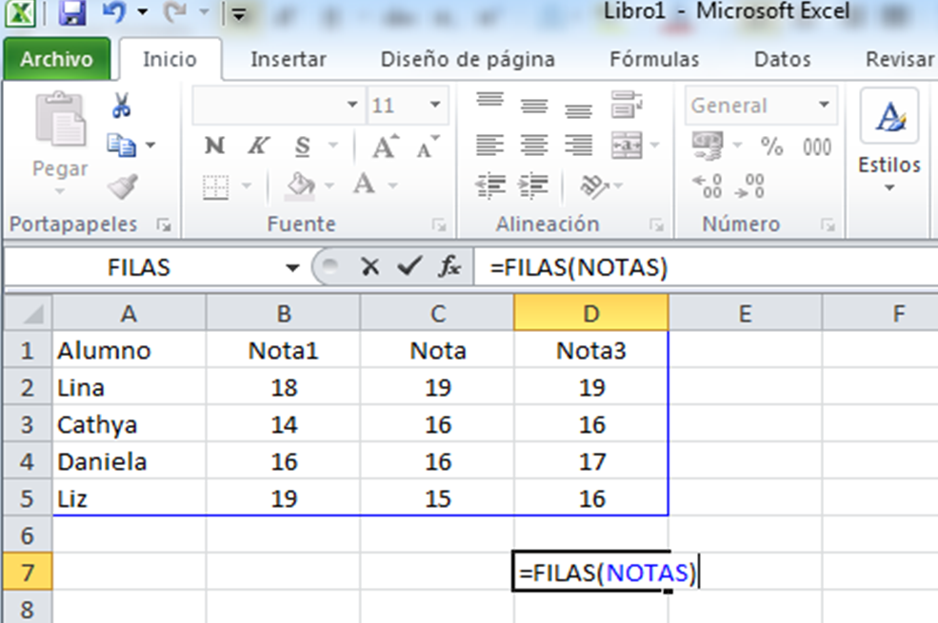Click the Format Painter brush icon
The width and height of the screenshot is (938, 623).
coord(121,187)
